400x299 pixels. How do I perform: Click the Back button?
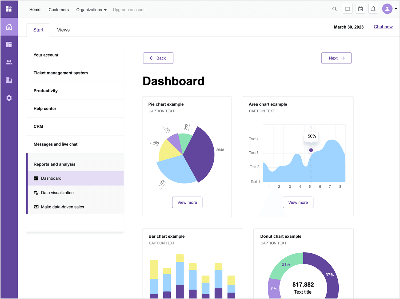click(x=158, y=58)
